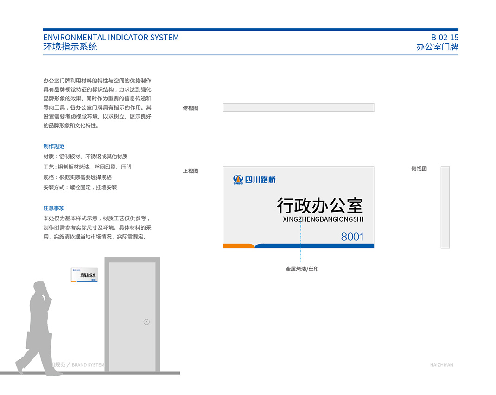
Task: Select the orange stripe on the sign
Action: click(x=237, y=246)
